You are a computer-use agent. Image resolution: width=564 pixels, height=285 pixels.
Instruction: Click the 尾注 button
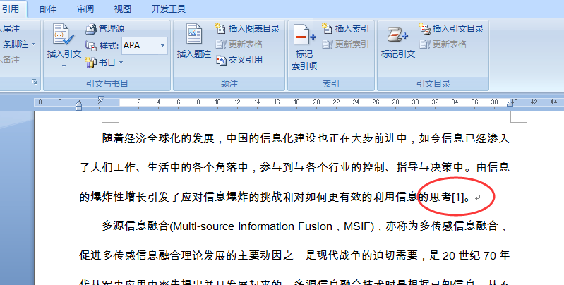(x=10, y=29)
